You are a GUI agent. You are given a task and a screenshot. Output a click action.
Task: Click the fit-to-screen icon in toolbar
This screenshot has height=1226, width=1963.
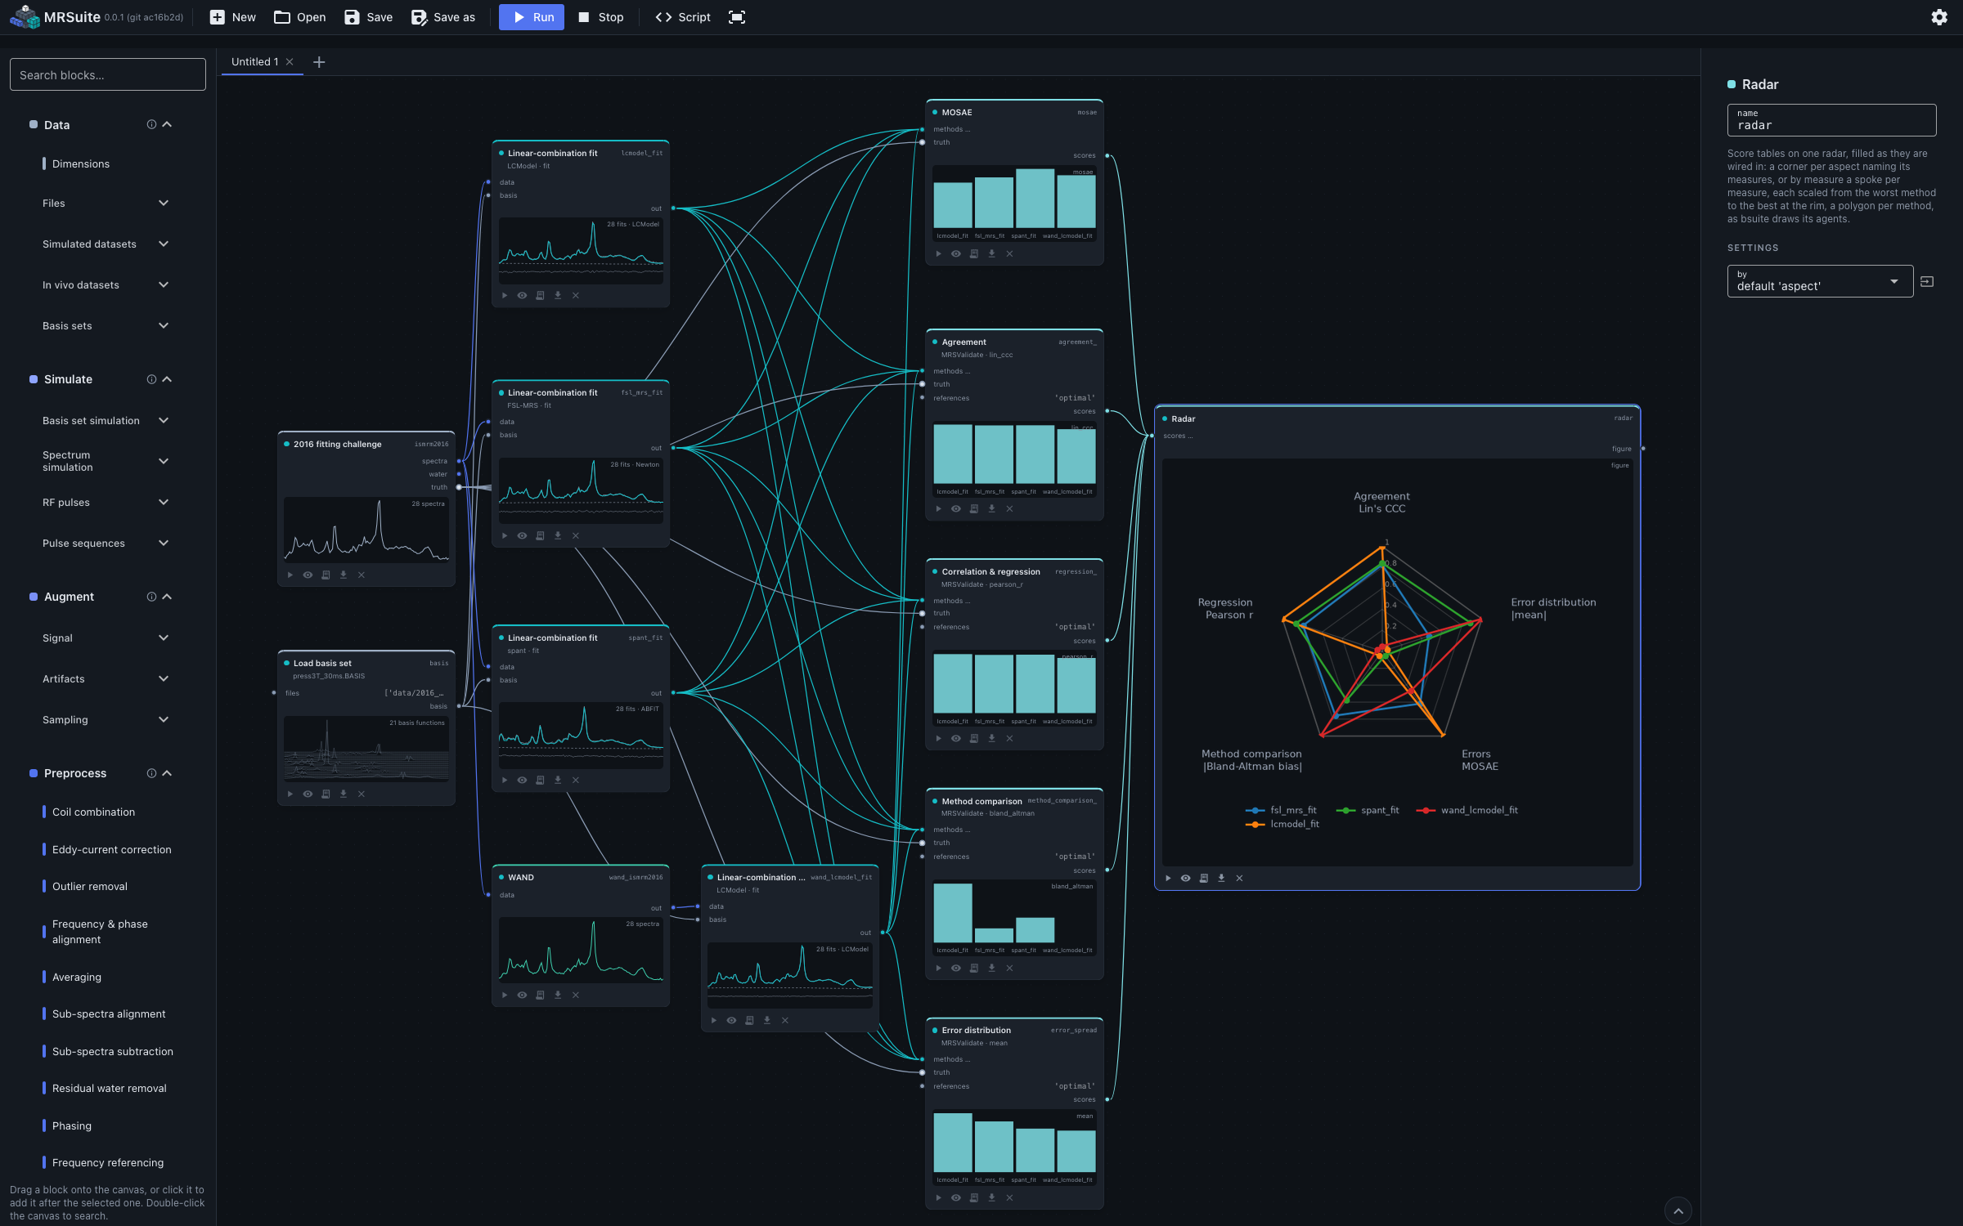click(737, 17)
